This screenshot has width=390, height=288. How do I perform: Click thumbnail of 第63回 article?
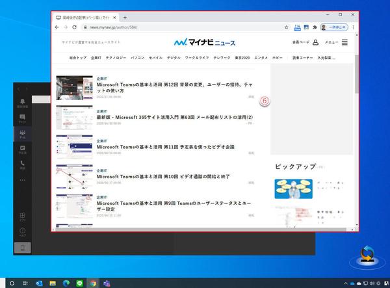pos(74,118)
